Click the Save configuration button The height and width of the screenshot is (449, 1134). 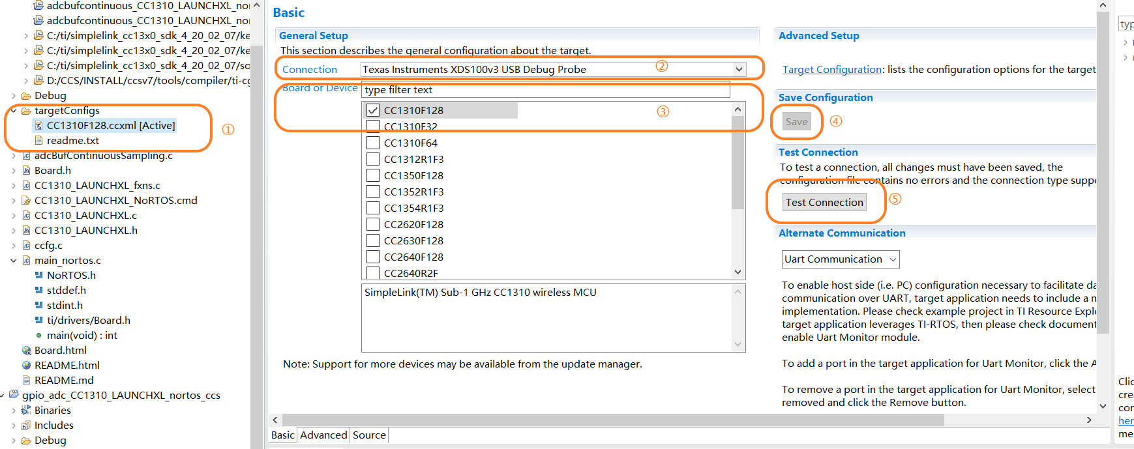(797, 122)
